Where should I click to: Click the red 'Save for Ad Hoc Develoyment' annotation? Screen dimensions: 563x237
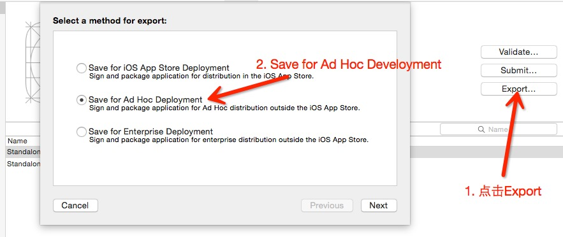tap(349, 64)
